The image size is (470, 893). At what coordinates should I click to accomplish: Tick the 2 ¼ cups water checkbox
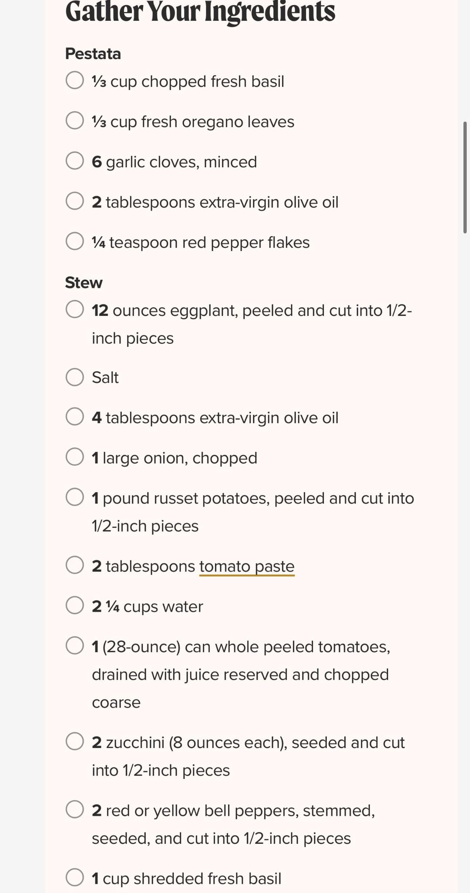point(75,605)
